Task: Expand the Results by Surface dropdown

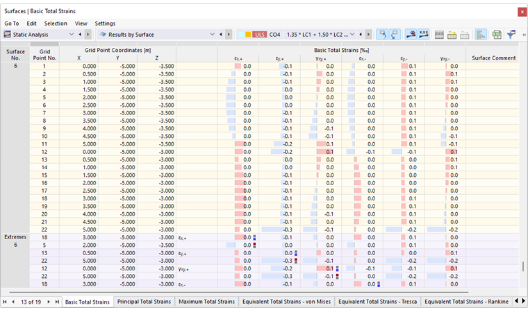Action: pyautogui.click(x=212, y=34)
